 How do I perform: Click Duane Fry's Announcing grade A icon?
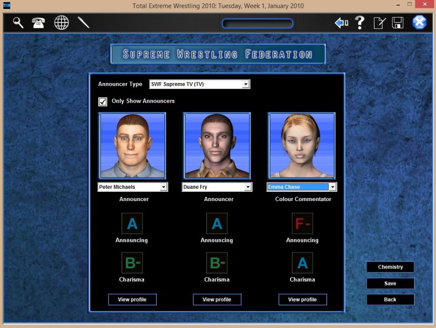pyautogui.click(x=217, y=224)
